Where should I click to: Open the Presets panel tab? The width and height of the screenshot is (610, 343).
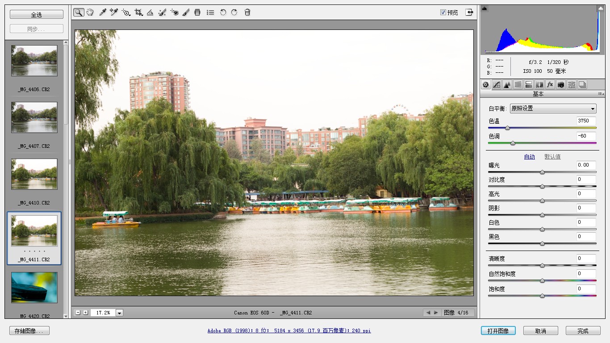point(572,84)
